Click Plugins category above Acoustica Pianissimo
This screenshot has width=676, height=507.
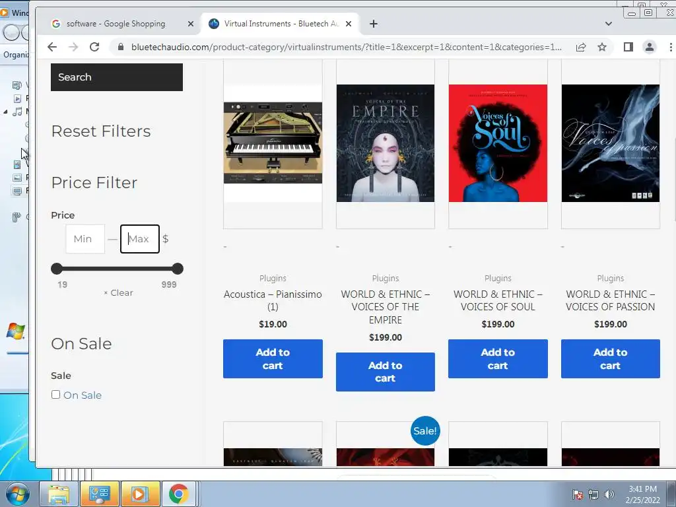[273, 279]
